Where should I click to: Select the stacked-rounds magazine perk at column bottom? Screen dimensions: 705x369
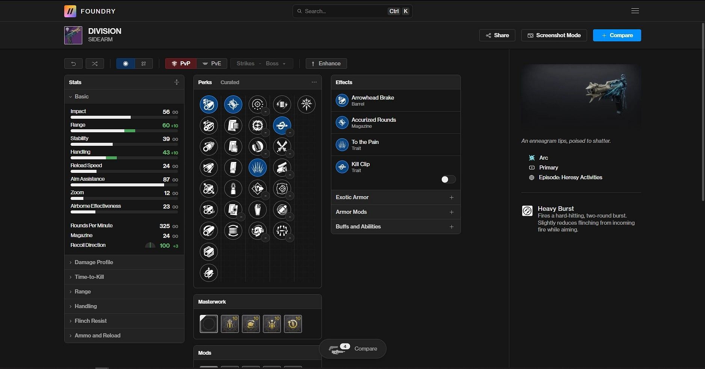coord(233,231)
